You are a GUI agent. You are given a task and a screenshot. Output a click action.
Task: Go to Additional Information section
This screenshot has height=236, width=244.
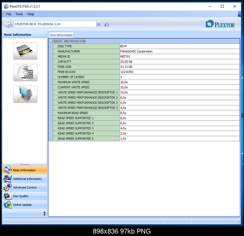[25, 179]
